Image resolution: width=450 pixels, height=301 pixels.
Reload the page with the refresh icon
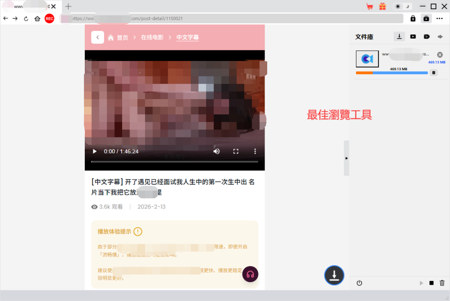tap(26, 18)
